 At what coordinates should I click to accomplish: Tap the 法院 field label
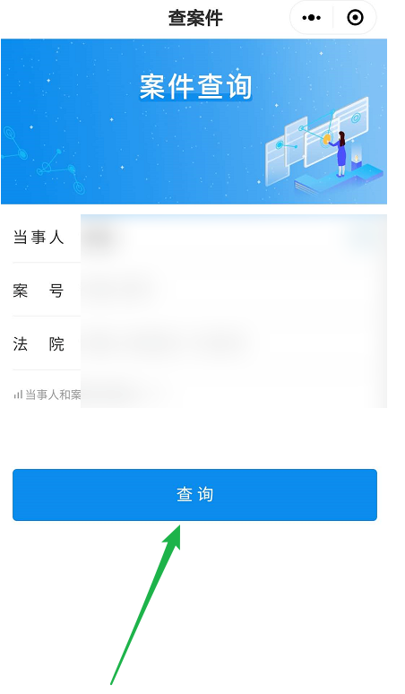pyautogui.click(x=39, y=344)
